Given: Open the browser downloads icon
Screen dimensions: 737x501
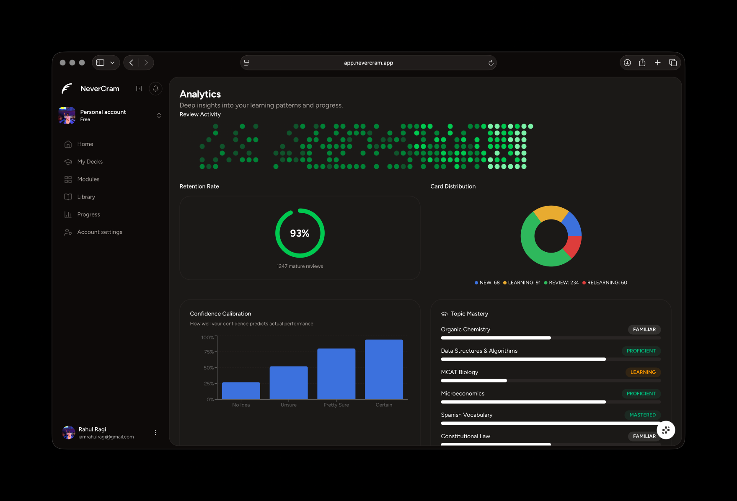Looking at the screenshot, I should coord(627,62).
